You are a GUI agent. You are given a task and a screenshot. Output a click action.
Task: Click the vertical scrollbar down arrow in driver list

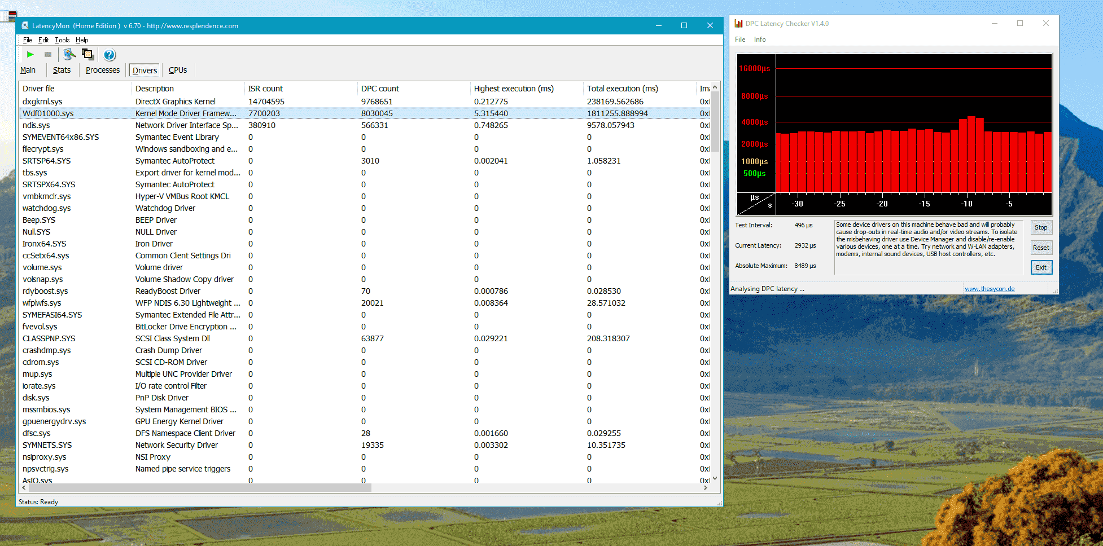[x=715, y=478]
